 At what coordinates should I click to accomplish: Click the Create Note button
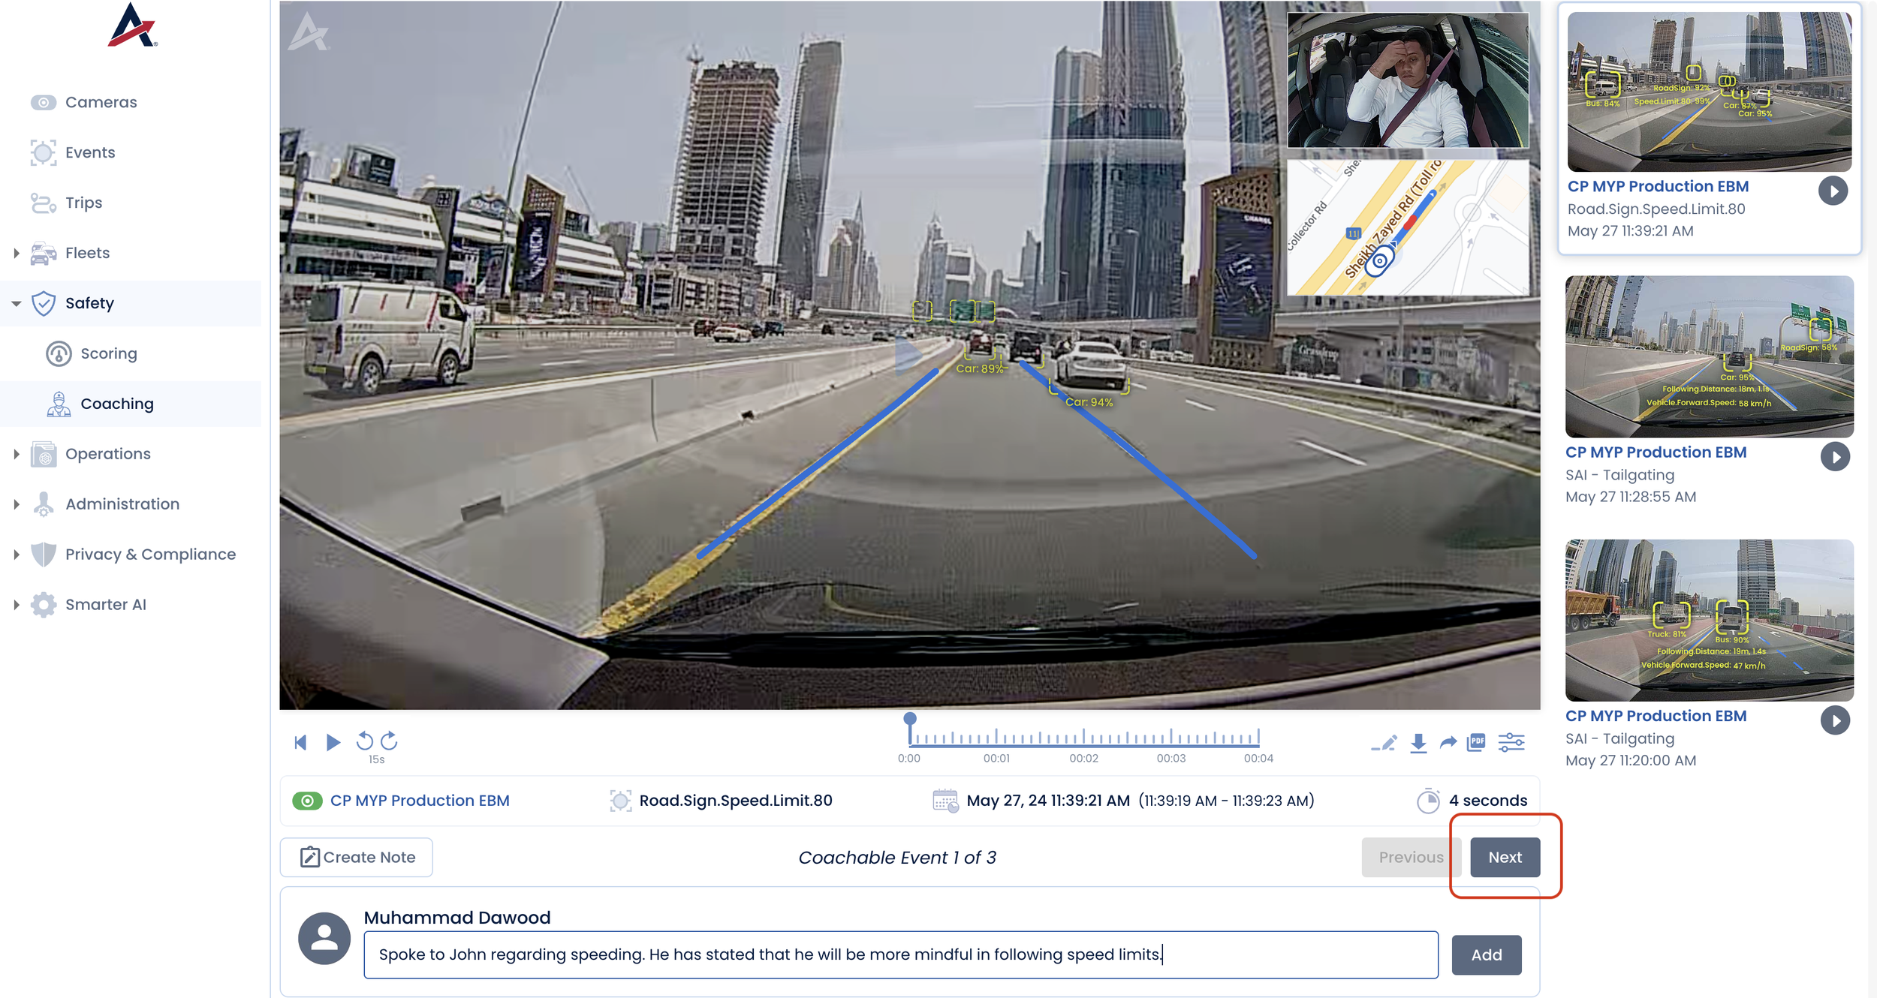point(357,857)
